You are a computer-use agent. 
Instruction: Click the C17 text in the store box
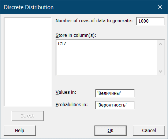click(62, 44)
